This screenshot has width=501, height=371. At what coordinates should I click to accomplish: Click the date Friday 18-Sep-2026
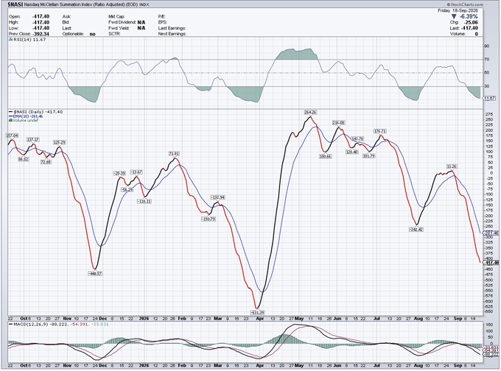(x=458, y=10)
